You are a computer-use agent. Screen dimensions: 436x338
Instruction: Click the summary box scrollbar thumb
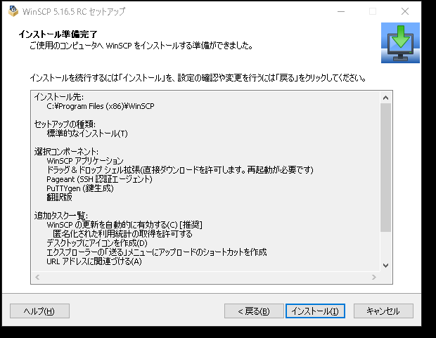(x=385, y=167)
